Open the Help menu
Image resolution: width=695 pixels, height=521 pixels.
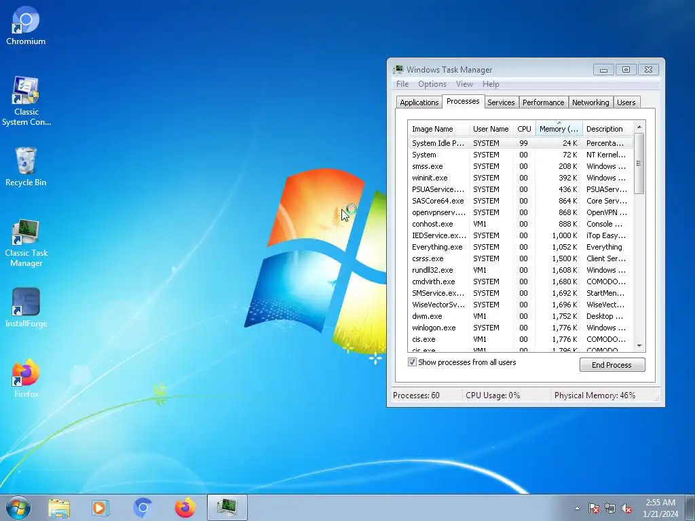tap(491, 83)
